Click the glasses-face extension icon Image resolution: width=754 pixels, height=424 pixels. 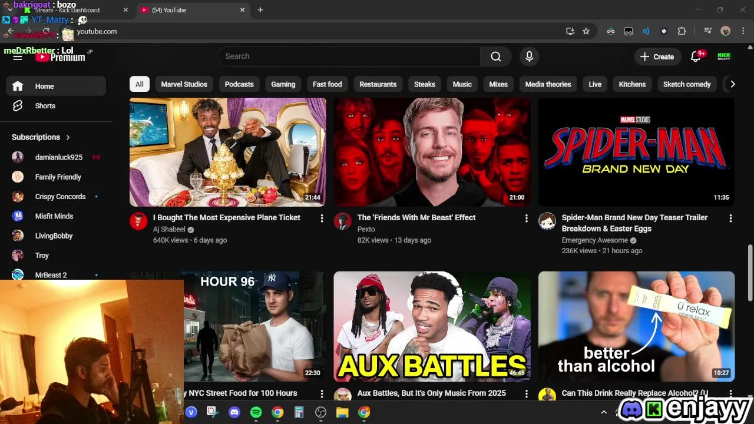click(x=611, y=31)
